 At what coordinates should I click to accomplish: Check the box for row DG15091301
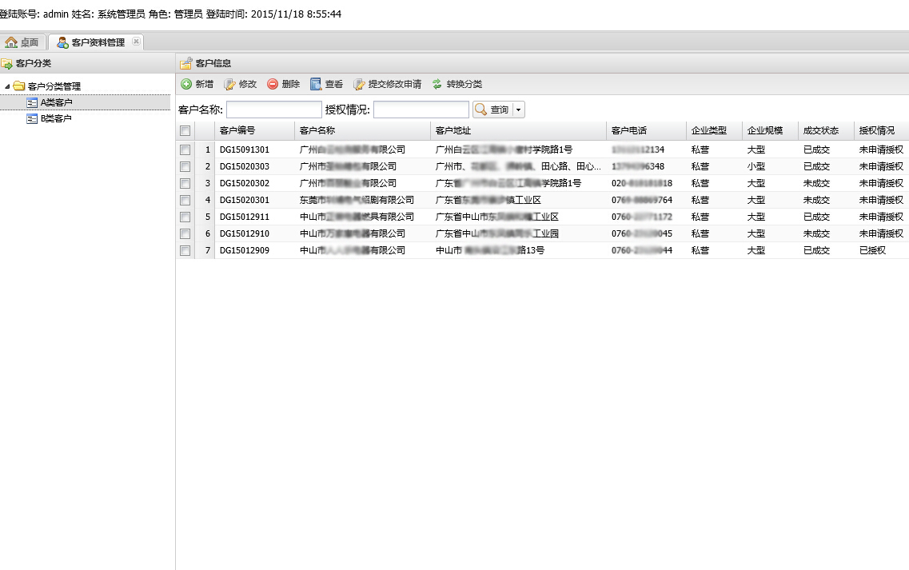[185, 149]
